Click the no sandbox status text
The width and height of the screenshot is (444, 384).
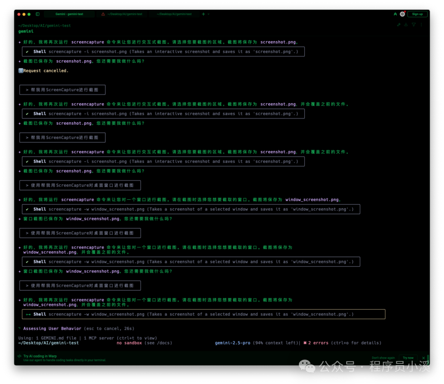pyautogui.click(x=129, y=343)
